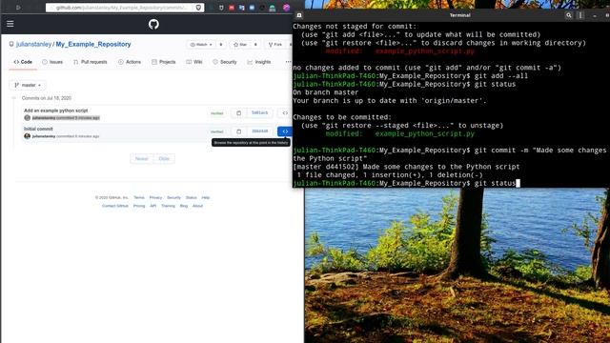Open the Contact GitHub footer link
Viewport: 610px width, 343px height.
pyautogui.click(x=114, y=206)
